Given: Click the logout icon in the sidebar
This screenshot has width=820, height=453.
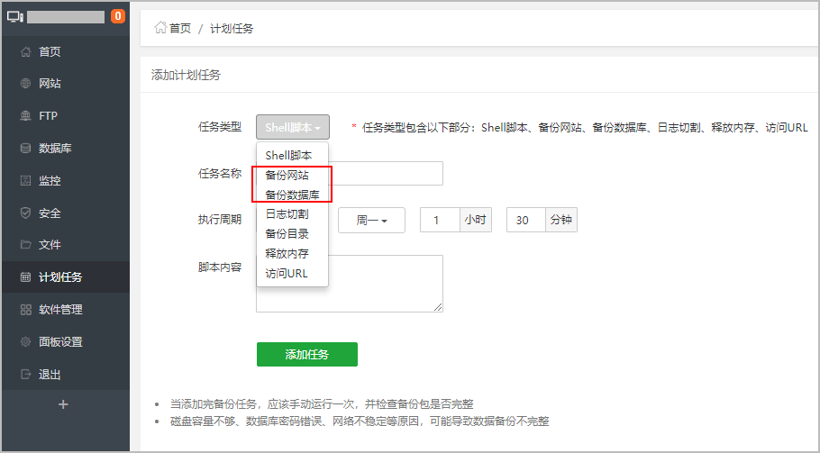Looking at the screenshot, I should (x=25, y=374).
